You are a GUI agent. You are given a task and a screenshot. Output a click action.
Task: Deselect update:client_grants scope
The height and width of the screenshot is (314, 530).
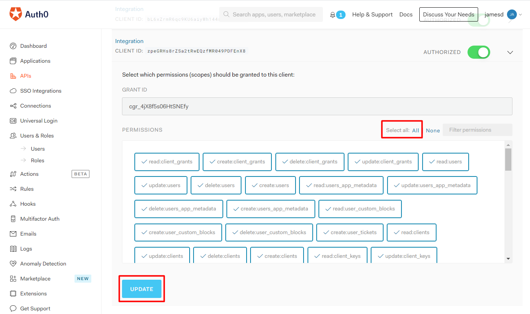click(383, 162)
